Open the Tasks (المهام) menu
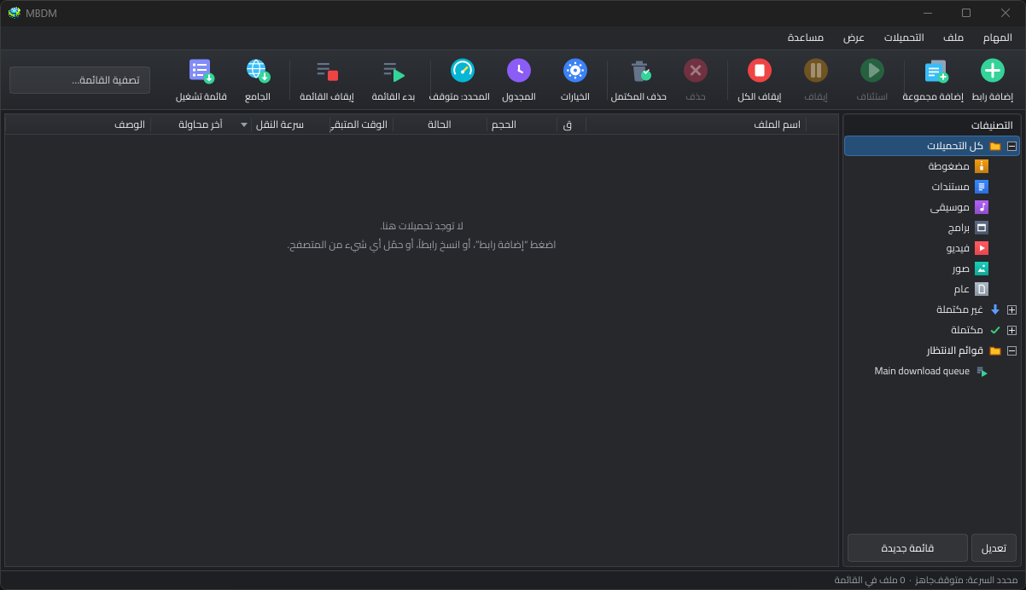1026x590 pixels. (x=997, y=38)
